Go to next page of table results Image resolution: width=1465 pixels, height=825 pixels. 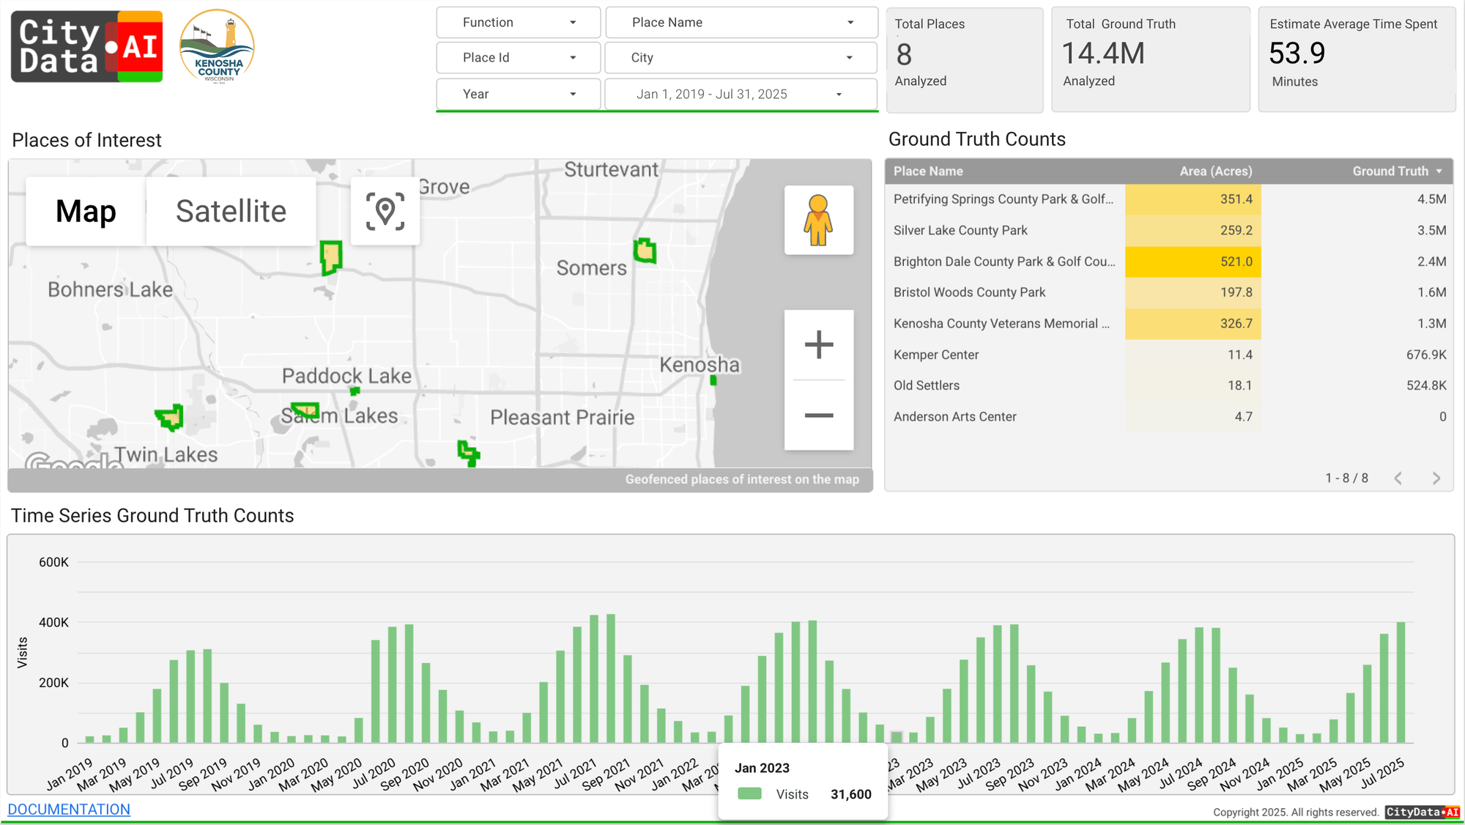point(1436,478)
